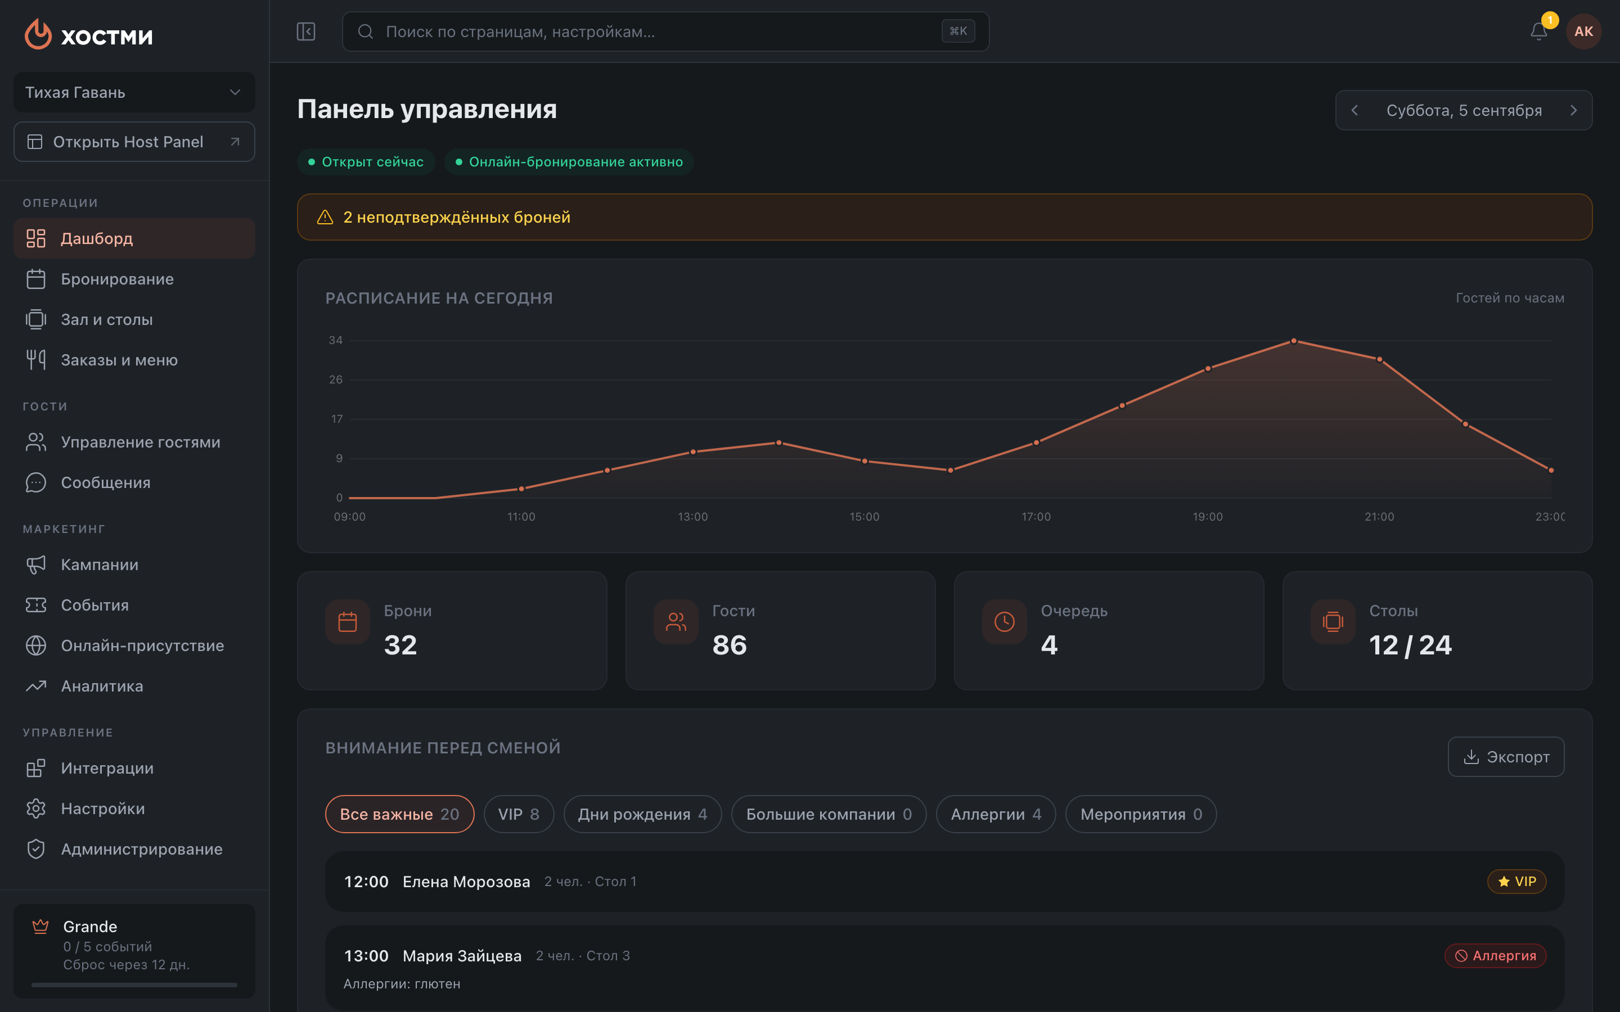
Task: Open the Сообщения section
Action: (134, 482)
